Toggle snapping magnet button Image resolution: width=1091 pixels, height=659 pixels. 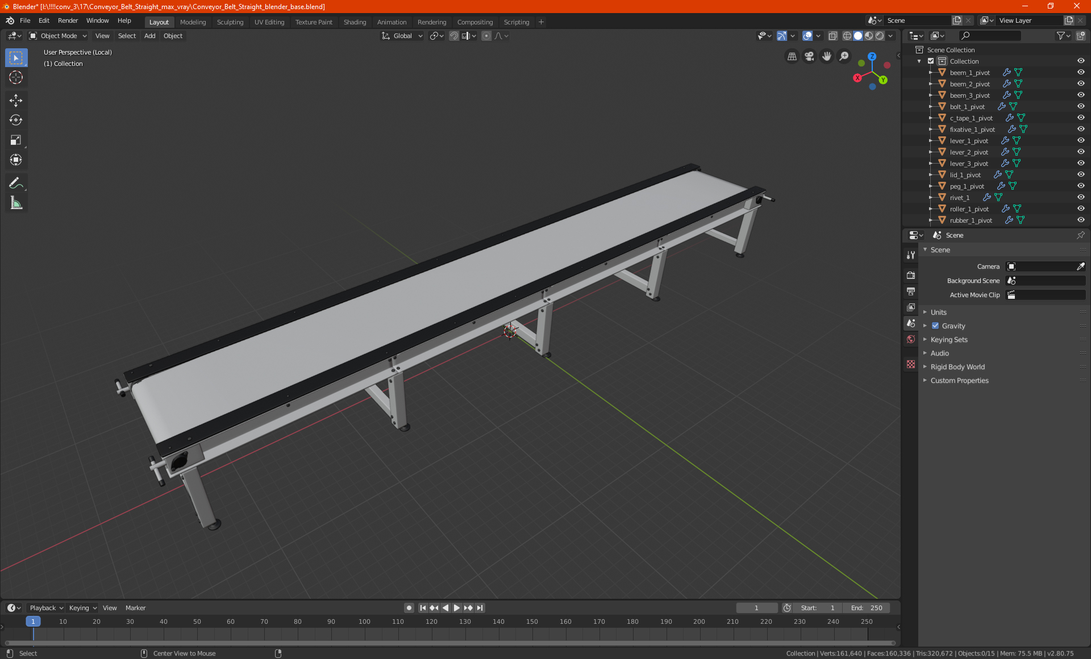coord(454,36)
